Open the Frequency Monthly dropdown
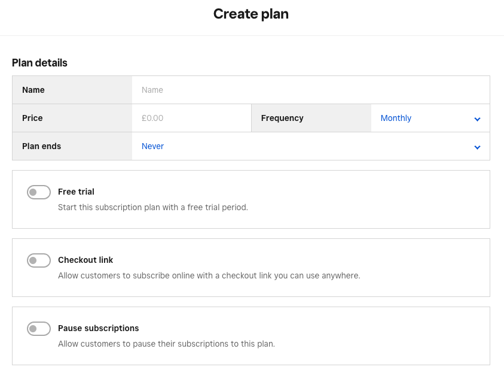The width and height of the screenshot is (504, 385). tap(430, 118)
